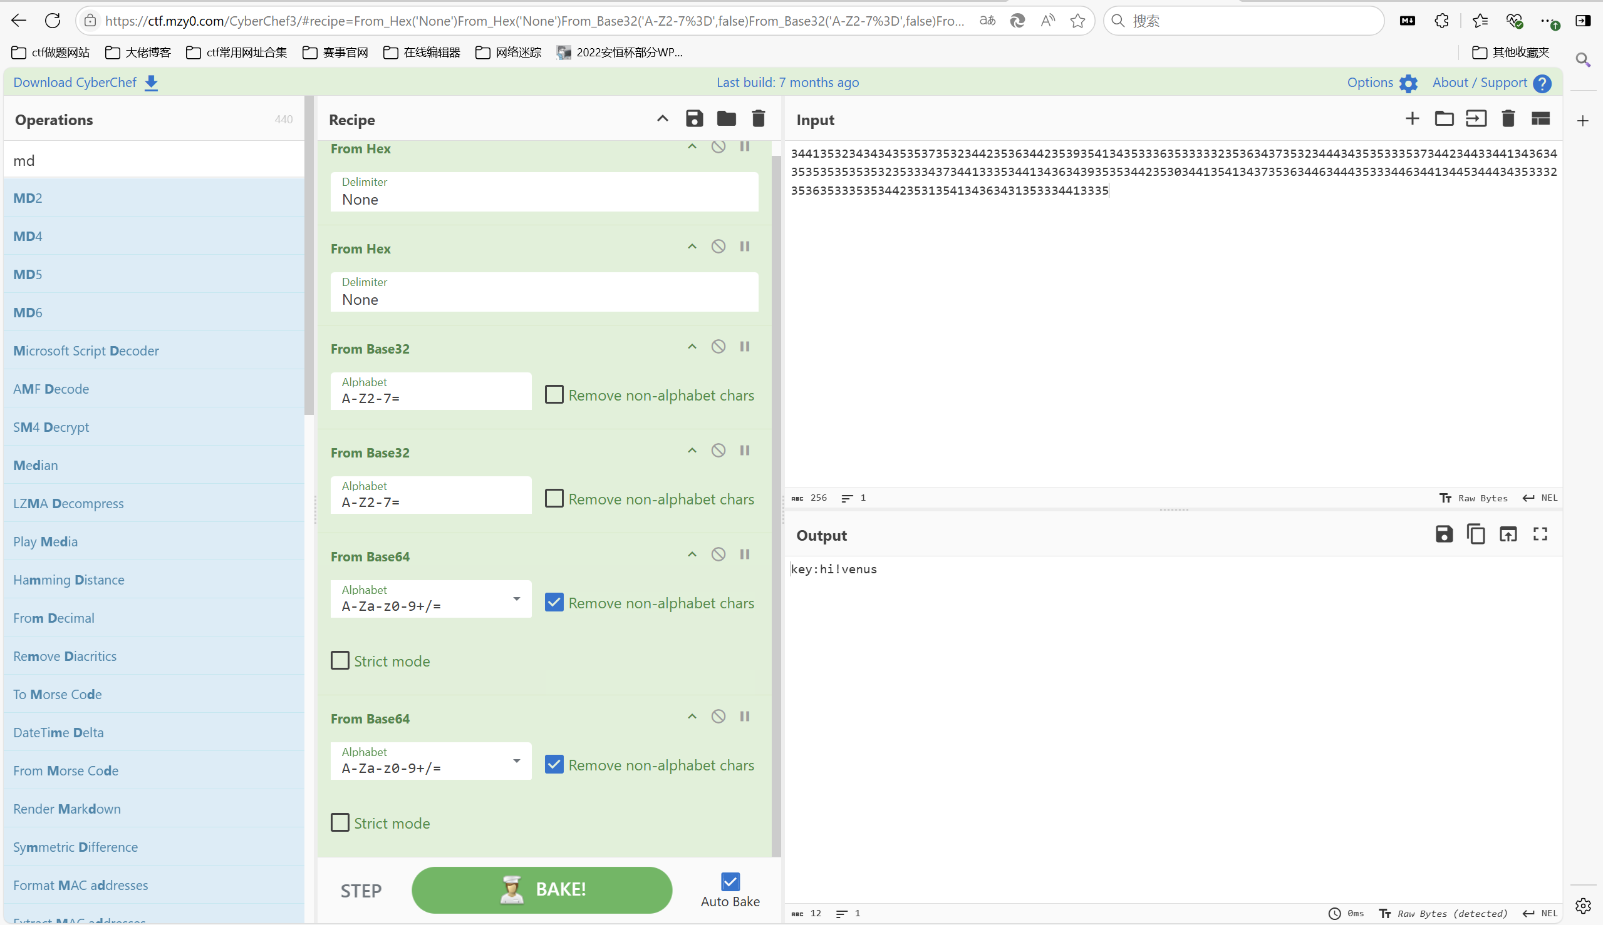1603x925 pixels.
Task: Refresh the browser page
Action: click(53, 20)
